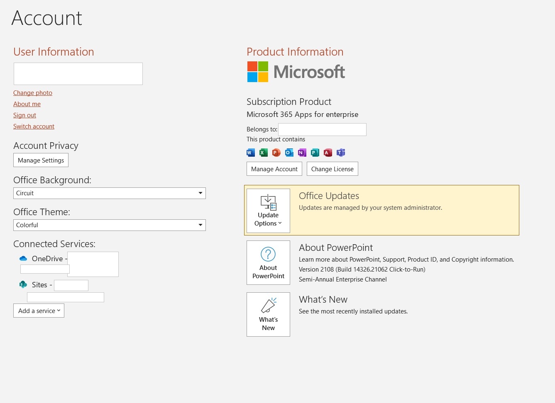Click "See the most recently installed updates."
Image resolution: width=555 pixels, height=403 pixels.
[353, 311]
